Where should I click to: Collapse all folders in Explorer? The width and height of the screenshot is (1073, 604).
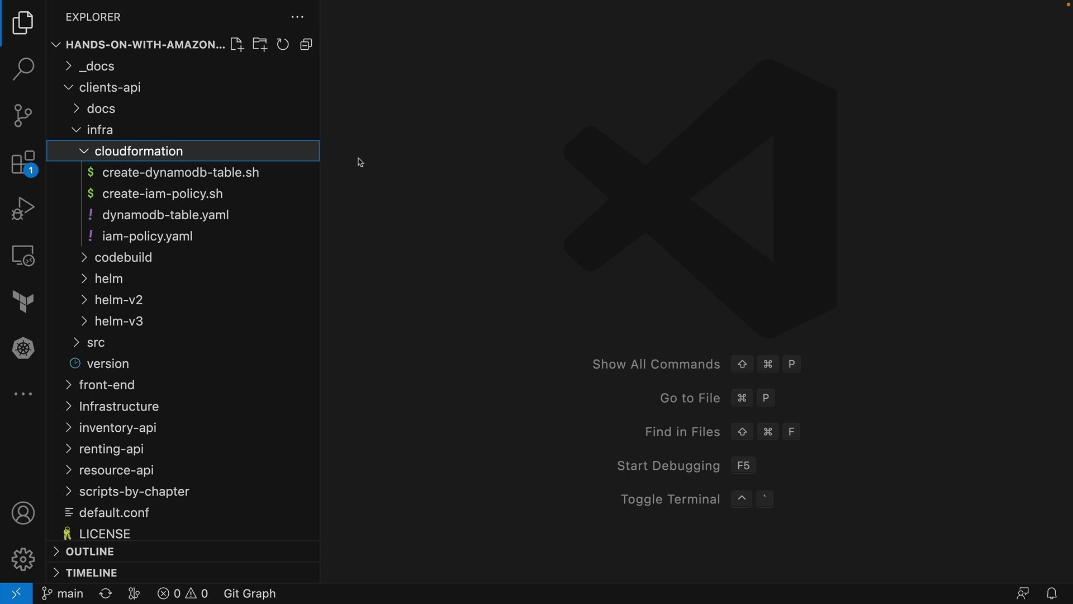click(306, 45)
